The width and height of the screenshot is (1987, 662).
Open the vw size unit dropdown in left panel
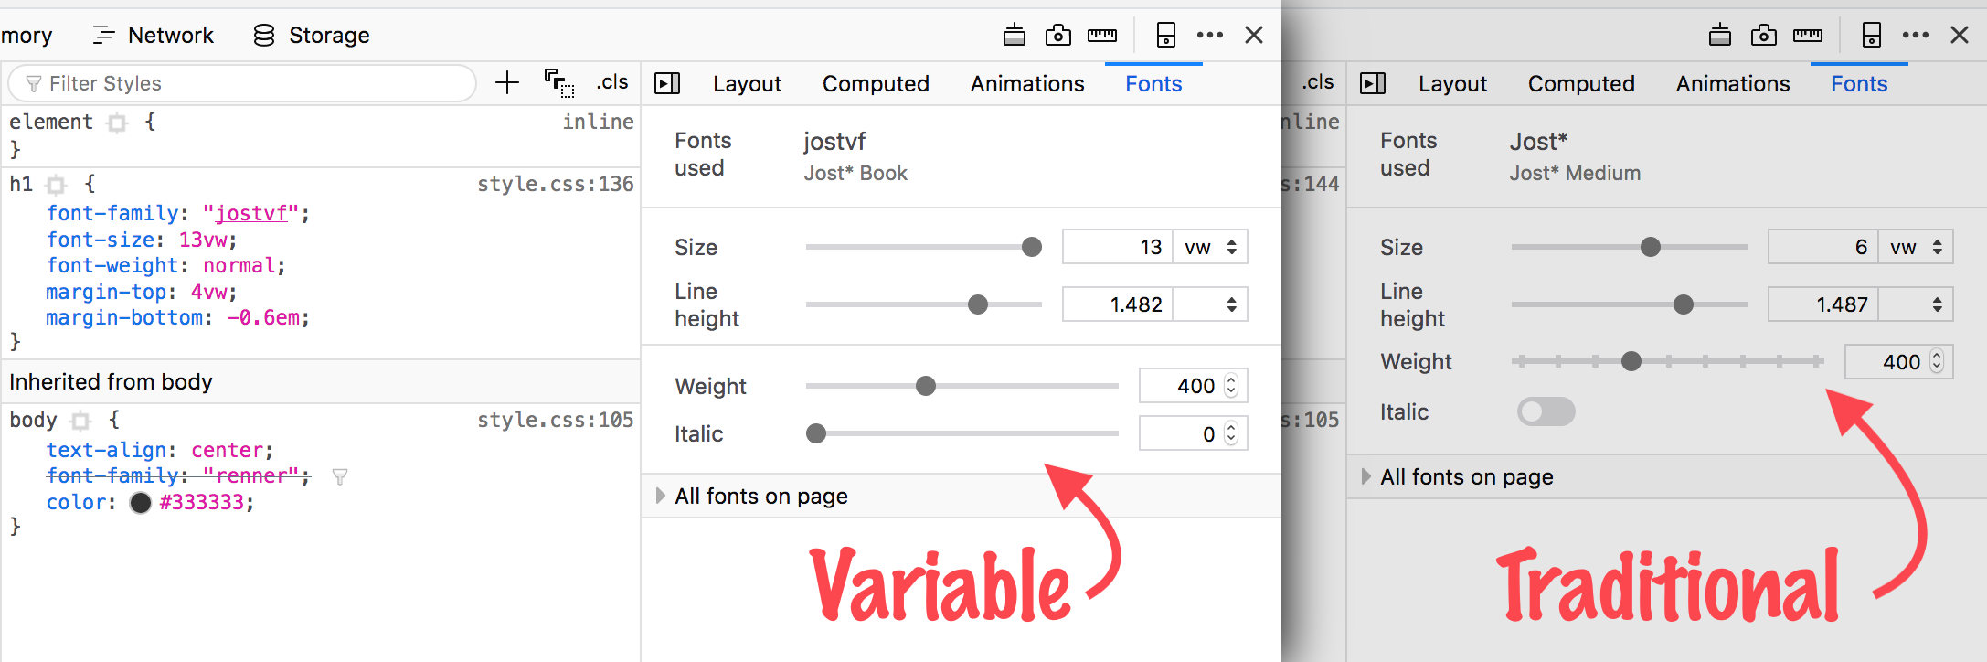[1210, 247]
